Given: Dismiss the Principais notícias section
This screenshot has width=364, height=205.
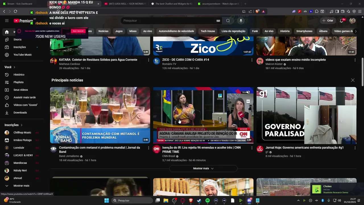Looking at the screenshot, I should [x=353, y=80].
